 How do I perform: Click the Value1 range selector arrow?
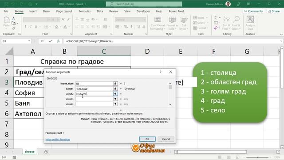115,89
